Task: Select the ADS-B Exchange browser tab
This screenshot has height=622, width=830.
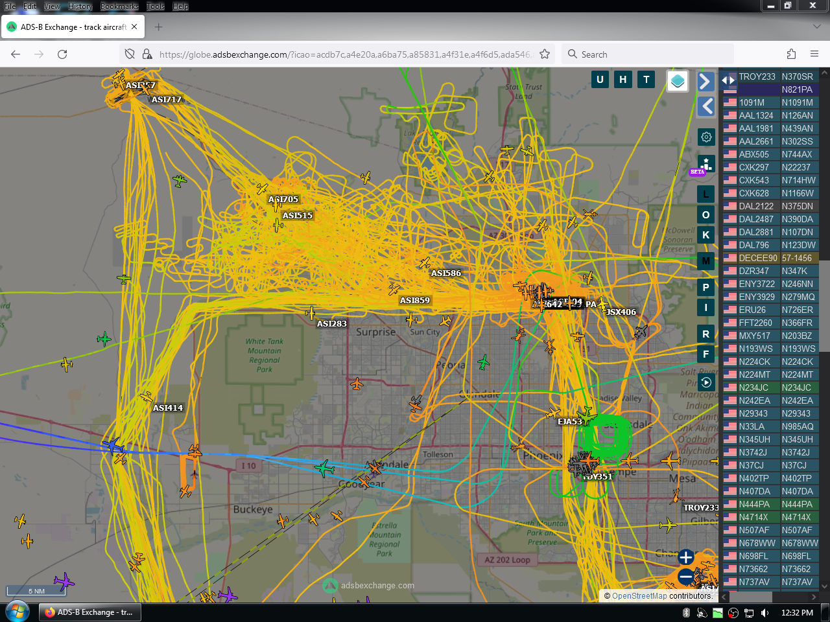Action: click(x=73, y=27)
